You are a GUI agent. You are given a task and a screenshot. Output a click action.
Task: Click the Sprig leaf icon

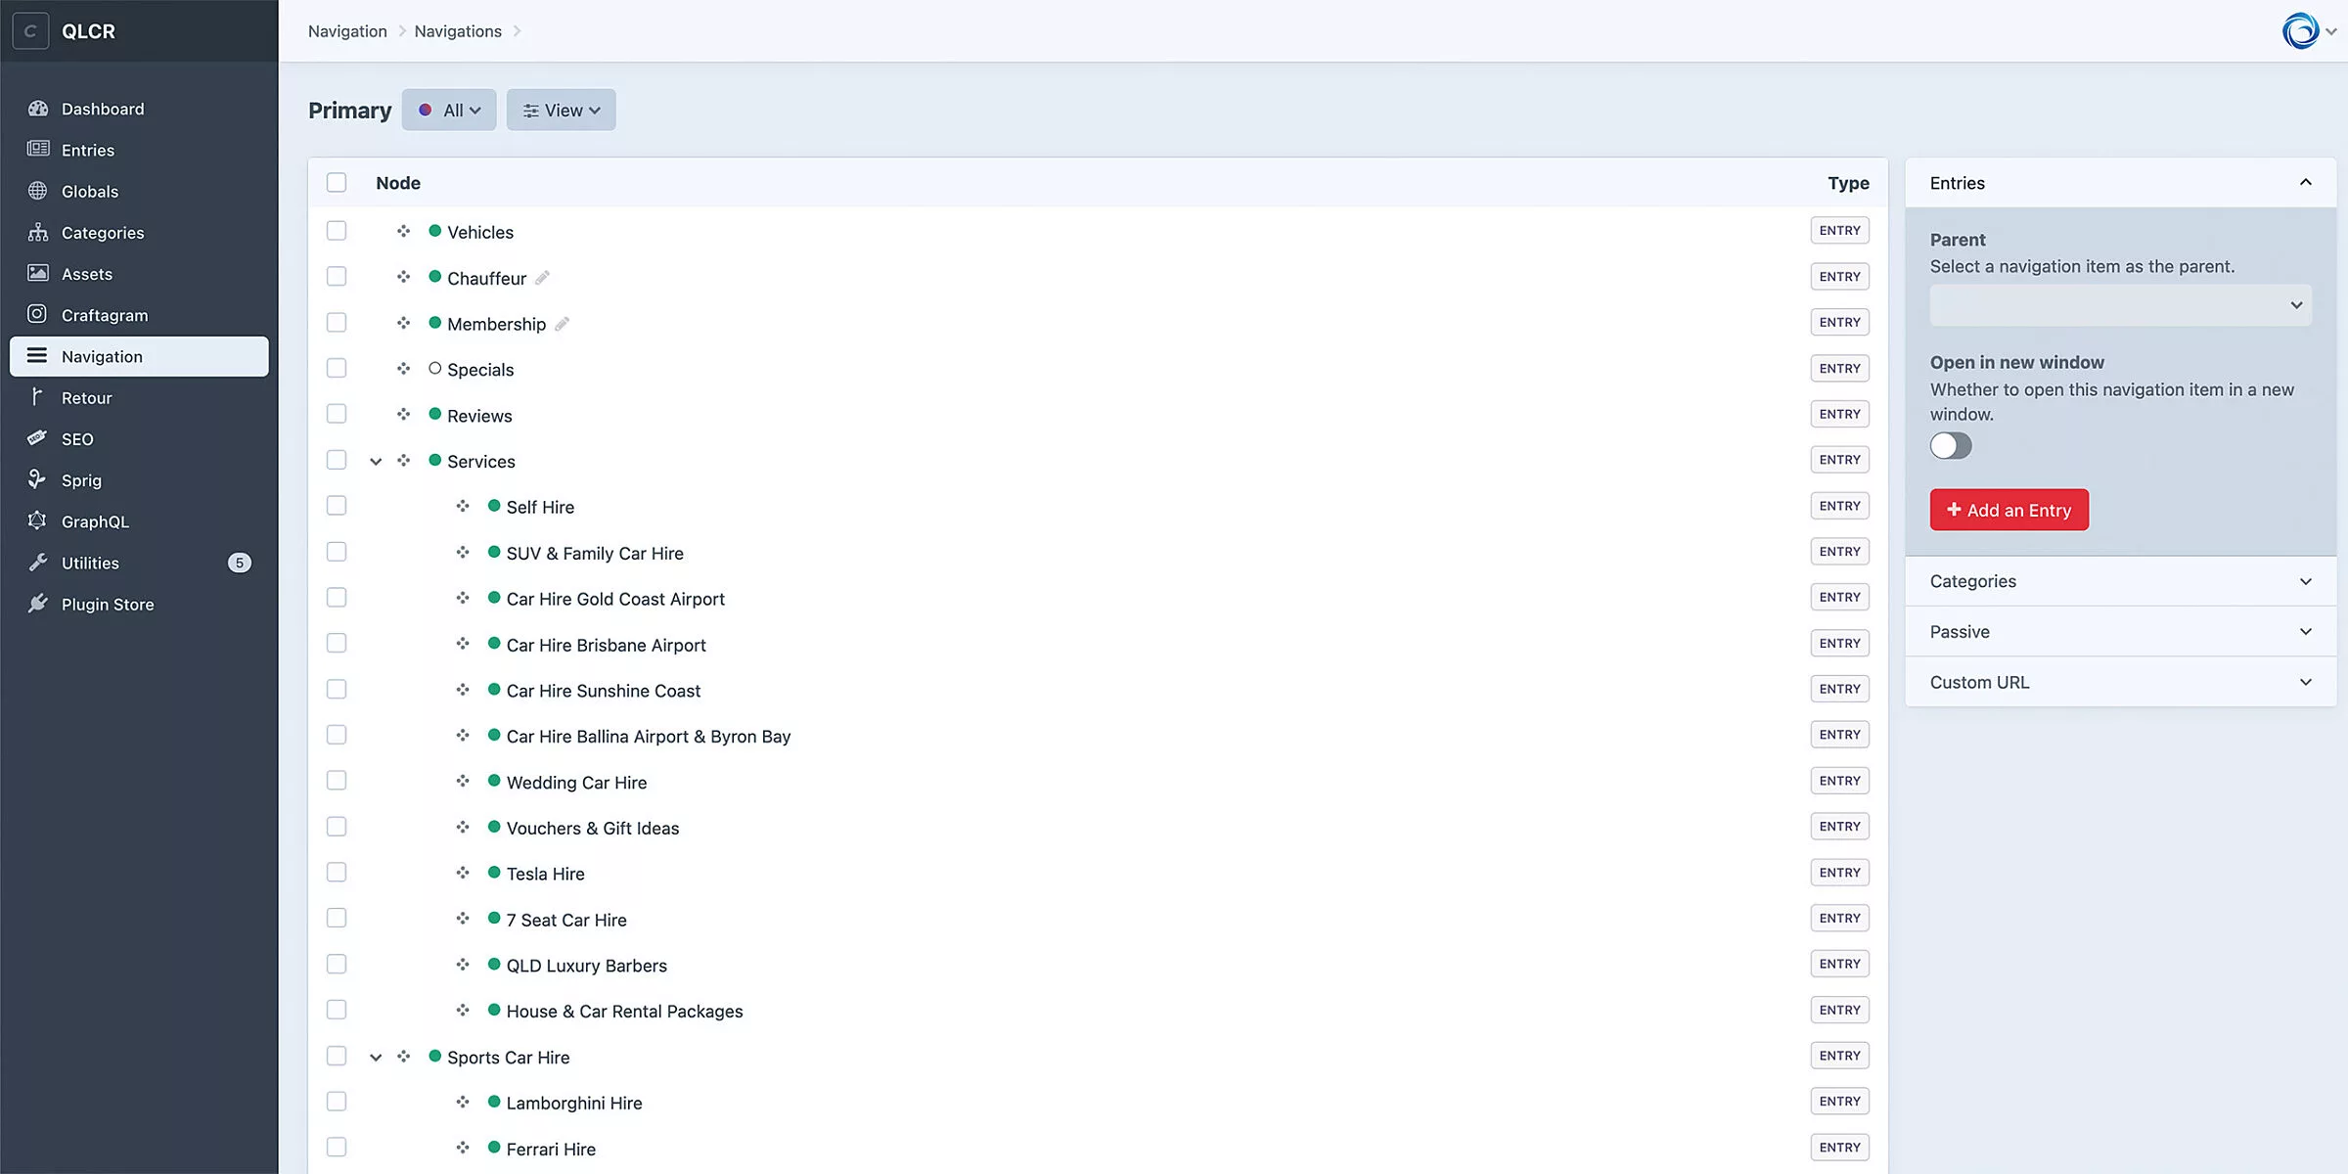point(37,479)
